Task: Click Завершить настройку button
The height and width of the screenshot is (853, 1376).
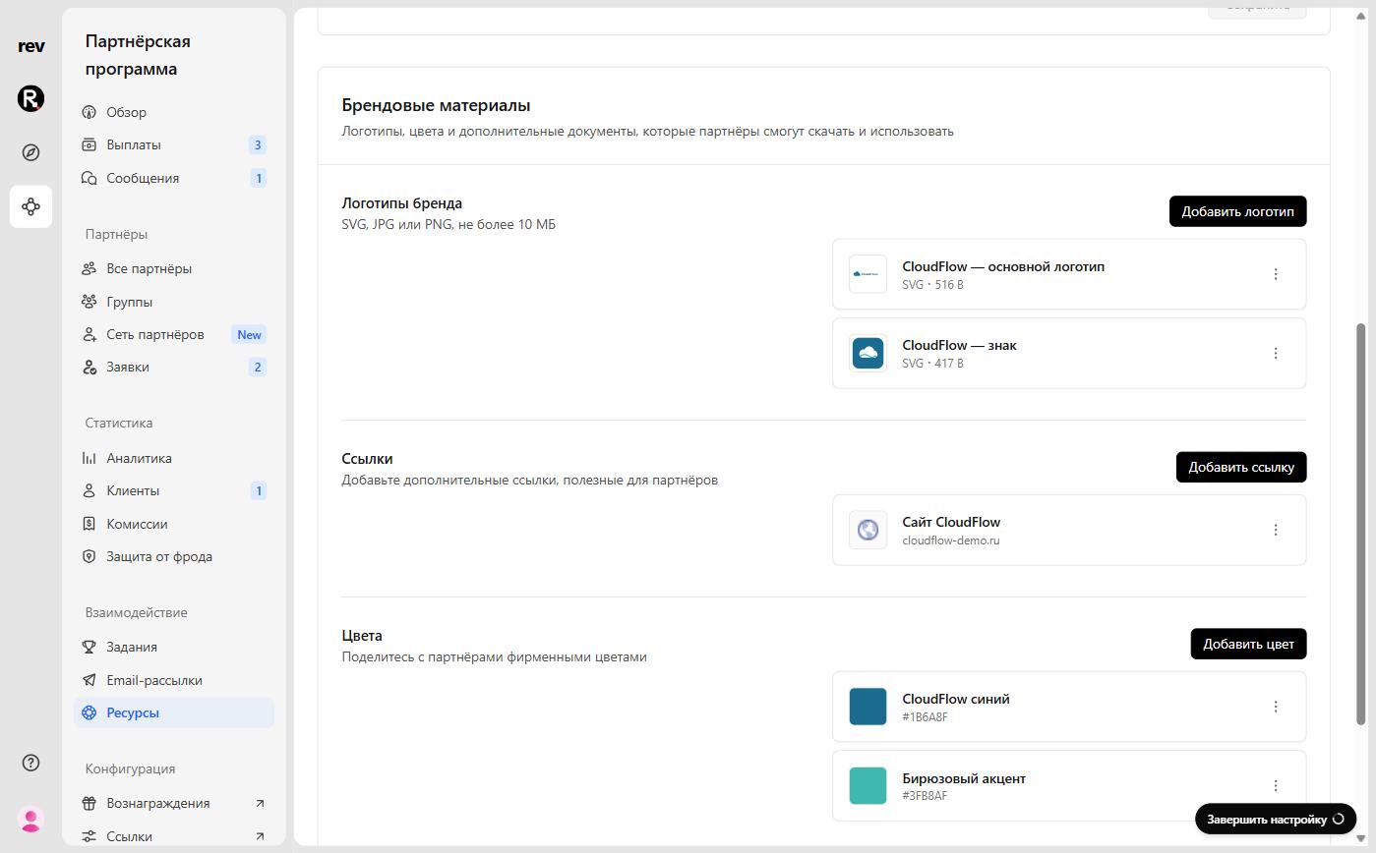Action: (x=1276, y=819)
